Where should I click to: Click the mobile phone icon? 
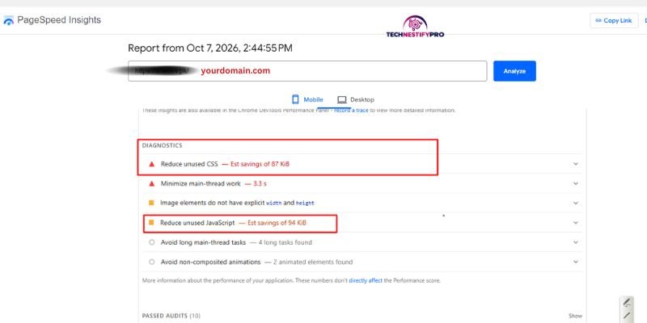click(x=295, y=99)
